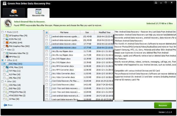Sort by Size column header

point(87,32)
